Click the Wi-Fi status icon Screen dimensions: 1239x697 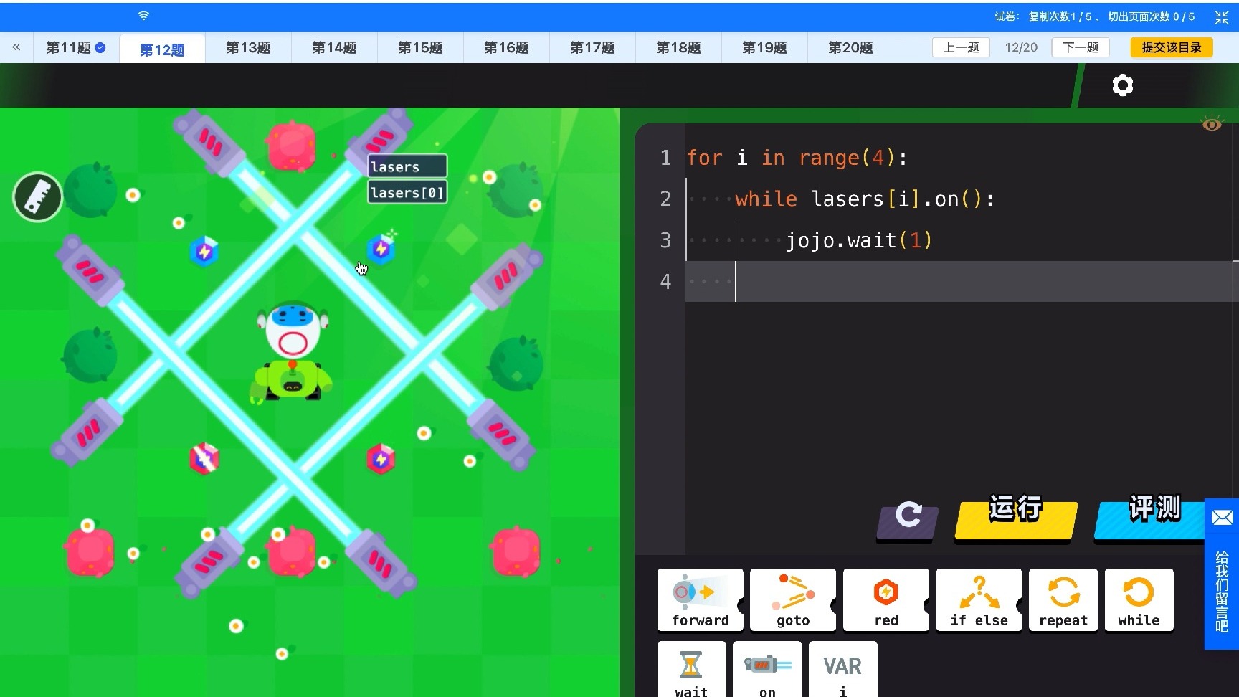tap(143, 16)
